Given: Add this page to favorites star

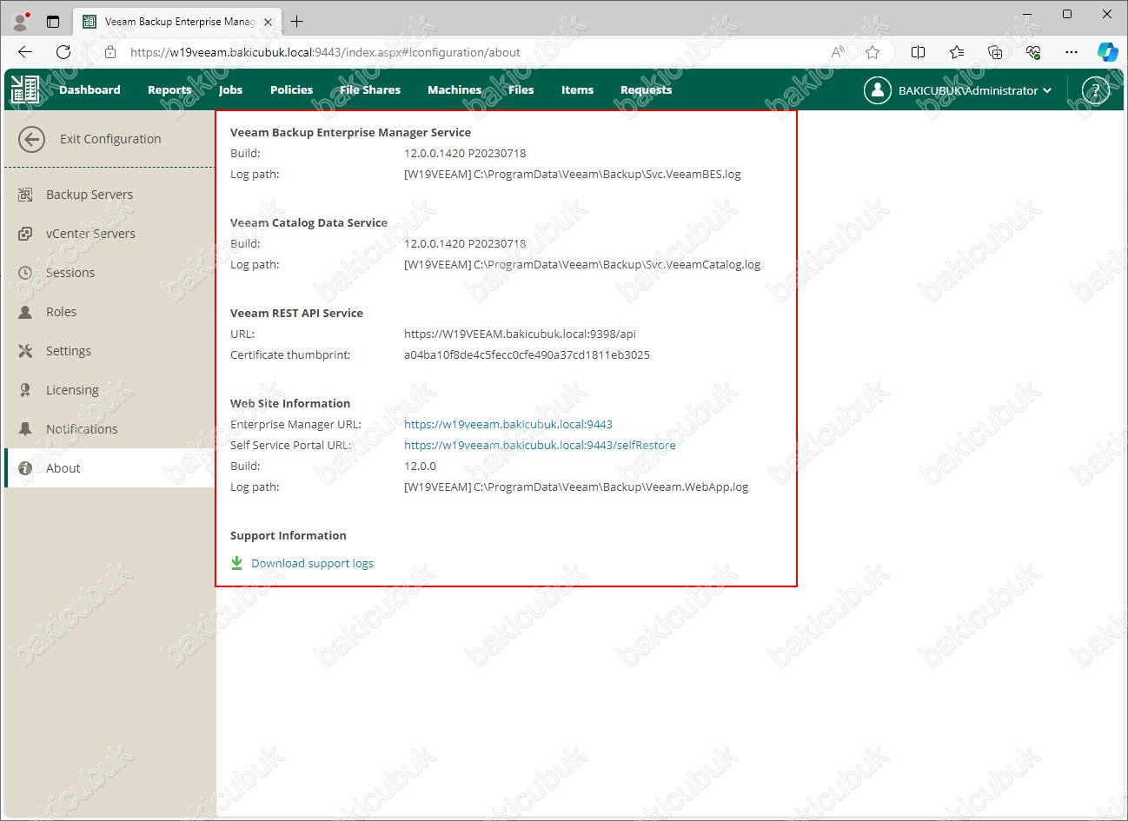Looking at the screenshot, I should [x=873, y=52].
